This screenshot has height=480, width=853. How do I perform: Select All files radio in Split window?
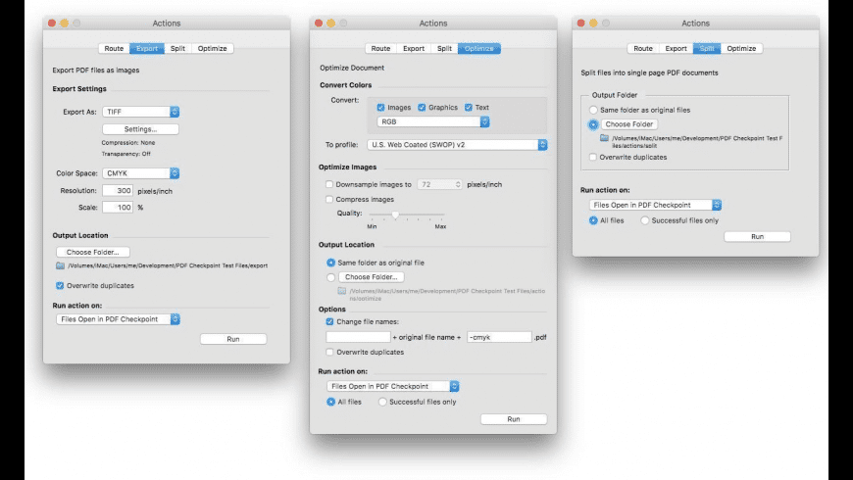click(x=593, y=220)
